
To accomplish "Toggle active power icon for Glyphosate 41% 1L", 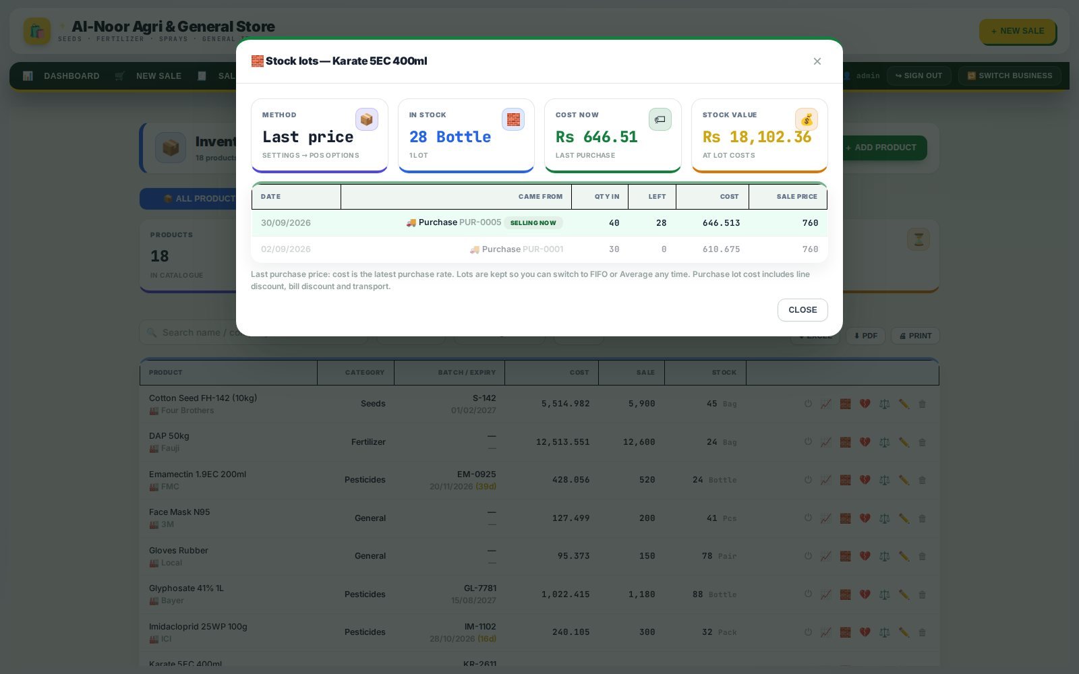I will 808,594.
